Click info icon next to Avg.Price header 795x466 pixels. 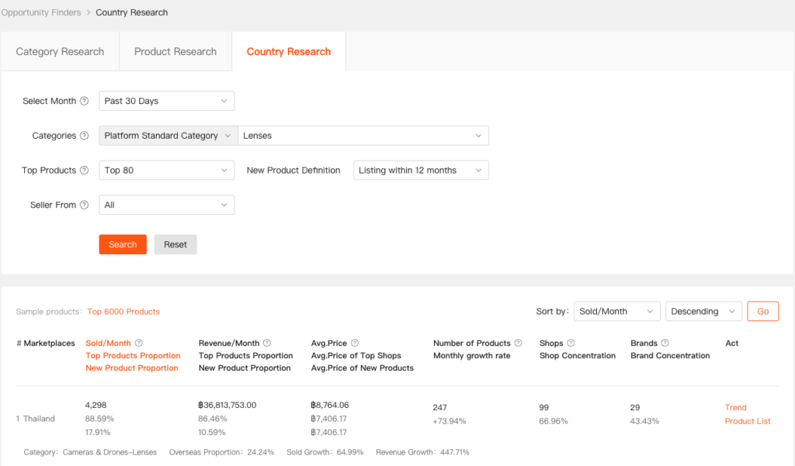click(x=355, y=343)
